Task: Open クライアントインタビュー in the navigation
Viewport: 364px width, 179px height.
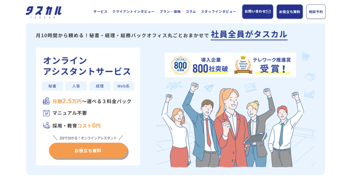Action: [134, 12]
